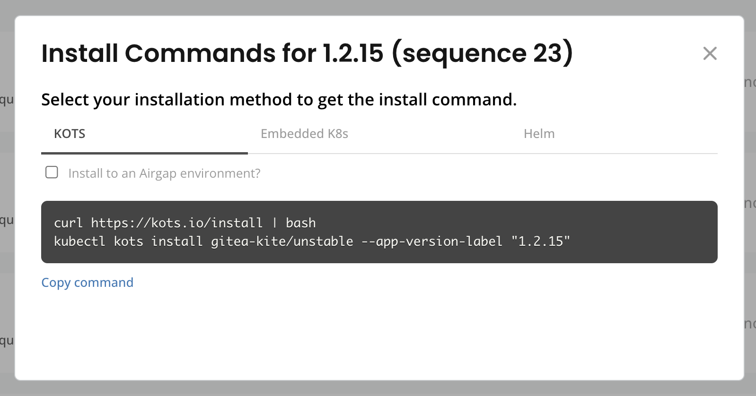This screenshot has width=756, height=396.
Task: Click the "1.2.15" version string in command
Action: 540,241
